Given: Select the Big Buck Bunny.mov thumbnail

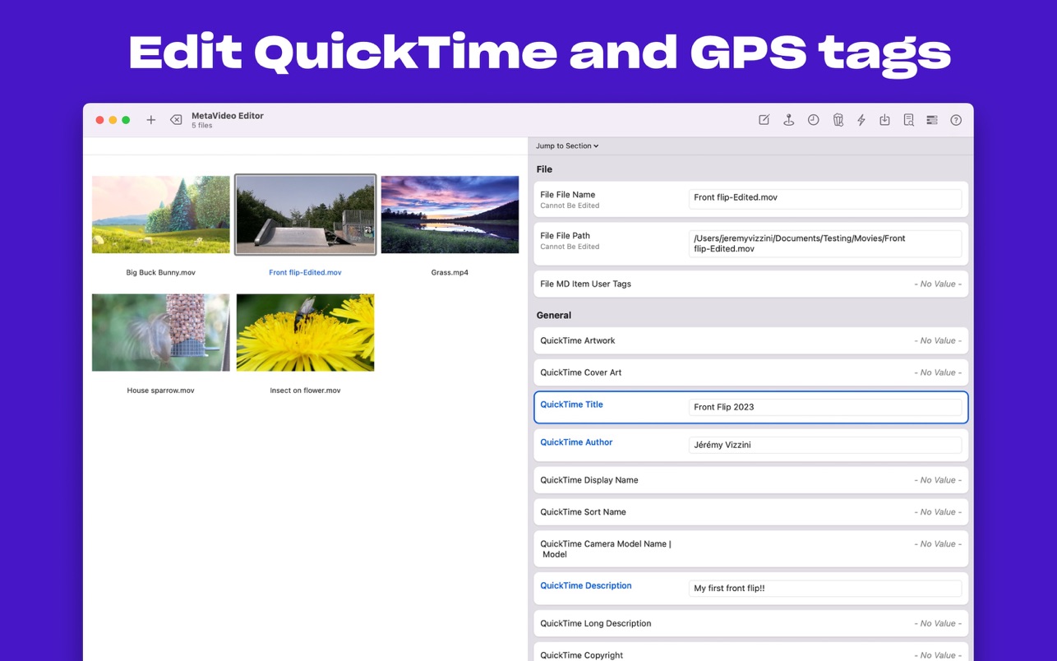Looking at the screenshot, I should (161, 215).
